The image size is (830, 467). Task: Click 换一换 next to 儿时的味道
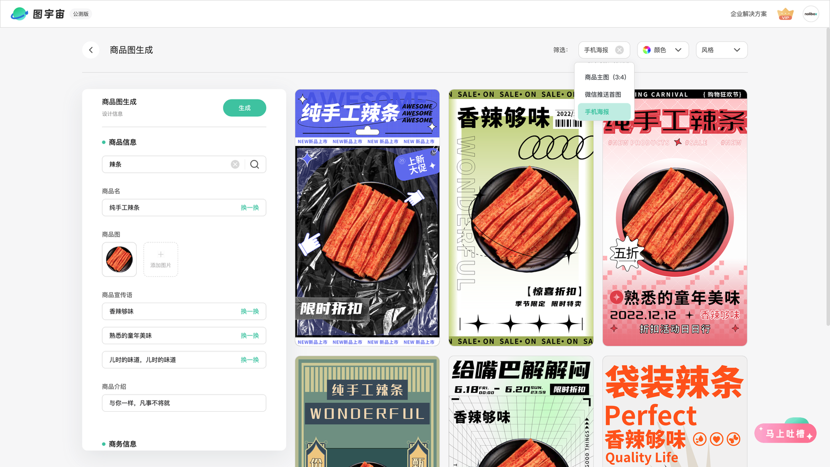[x=250, y=360]
